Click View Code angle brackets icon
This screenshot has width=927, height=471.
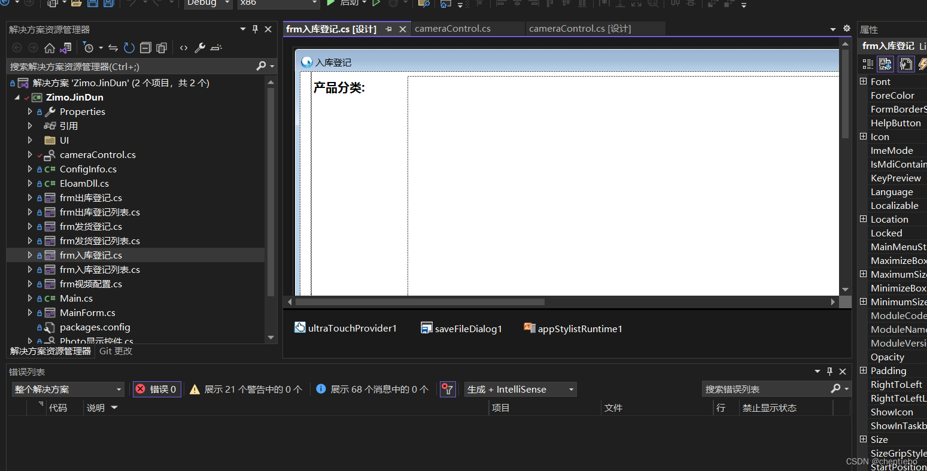tap(184, 48)
